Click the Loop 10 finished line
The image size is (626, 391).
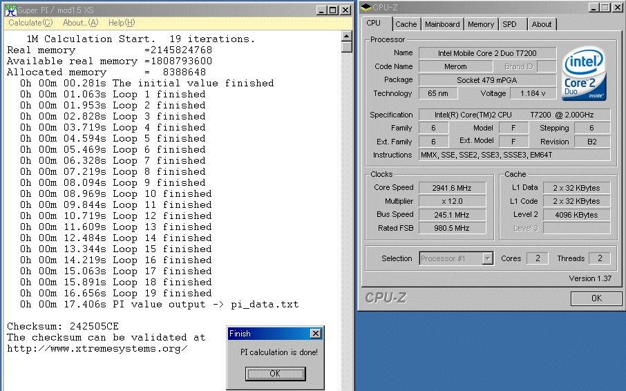point(116,194)
